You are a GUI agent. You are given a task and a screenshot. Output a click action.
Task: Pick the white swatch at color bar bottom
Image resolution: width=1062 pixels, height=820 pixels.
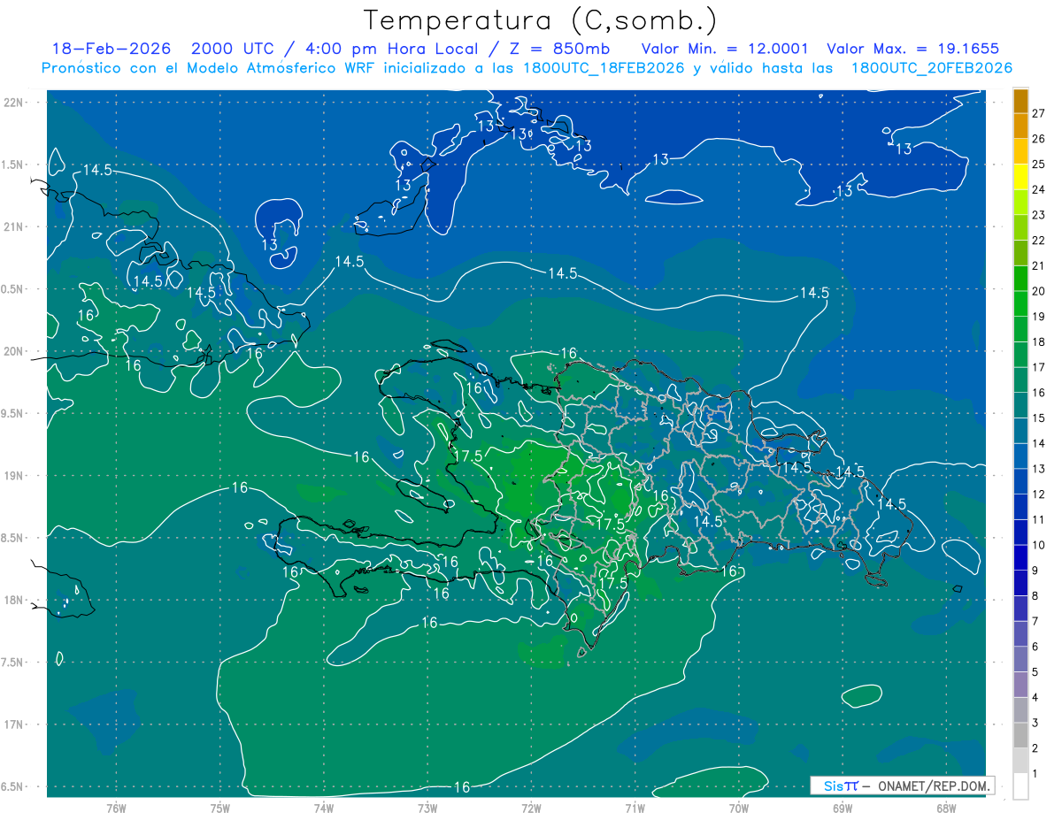pos(1020,786)
